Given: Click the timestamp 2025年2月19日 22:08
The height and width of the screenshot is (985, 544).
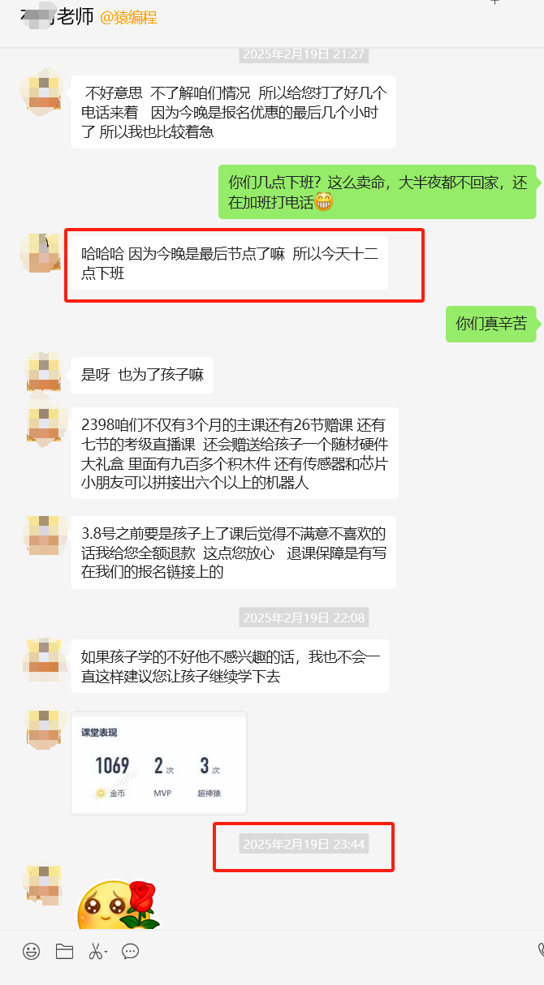Looking at the screenshot, I should pos(304,617).
